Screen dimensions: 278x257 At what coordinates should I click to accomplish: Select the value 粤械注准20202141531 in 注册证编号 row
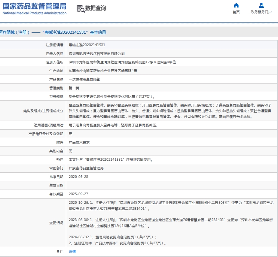pos(87,45)
